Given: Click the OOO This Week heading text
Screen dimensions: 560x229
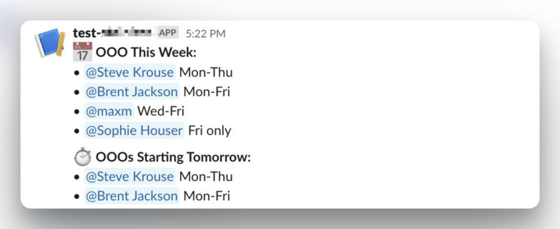Looking at the screenshot, I should [147, 53].
